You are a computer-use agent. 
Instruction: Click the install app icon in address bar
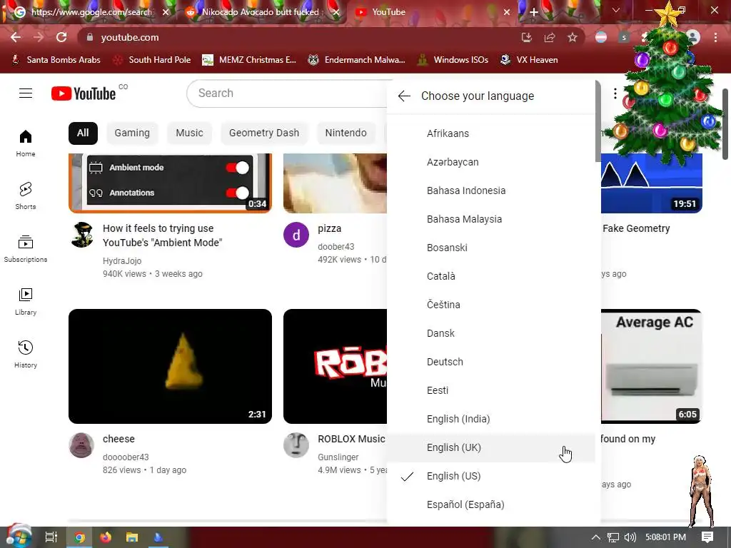[527, 37]
